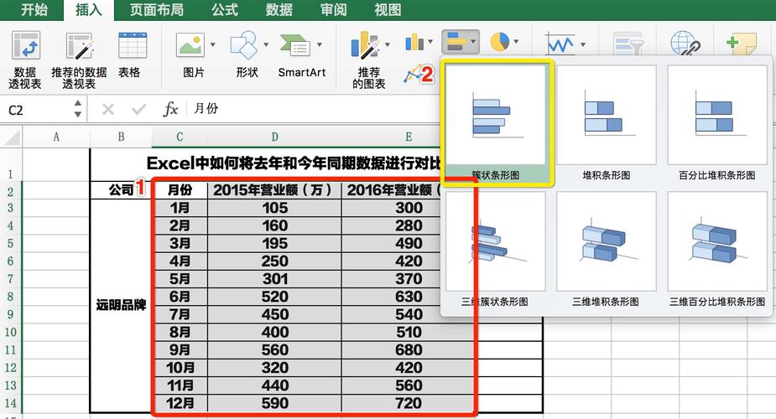This screenshot has height=419, width=776.
Task: Switch to the 审阅 tab
Action: 333,10
